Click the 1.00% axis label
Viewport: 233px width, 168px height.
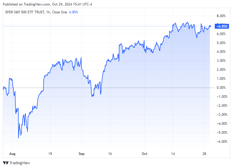point(221,79)
